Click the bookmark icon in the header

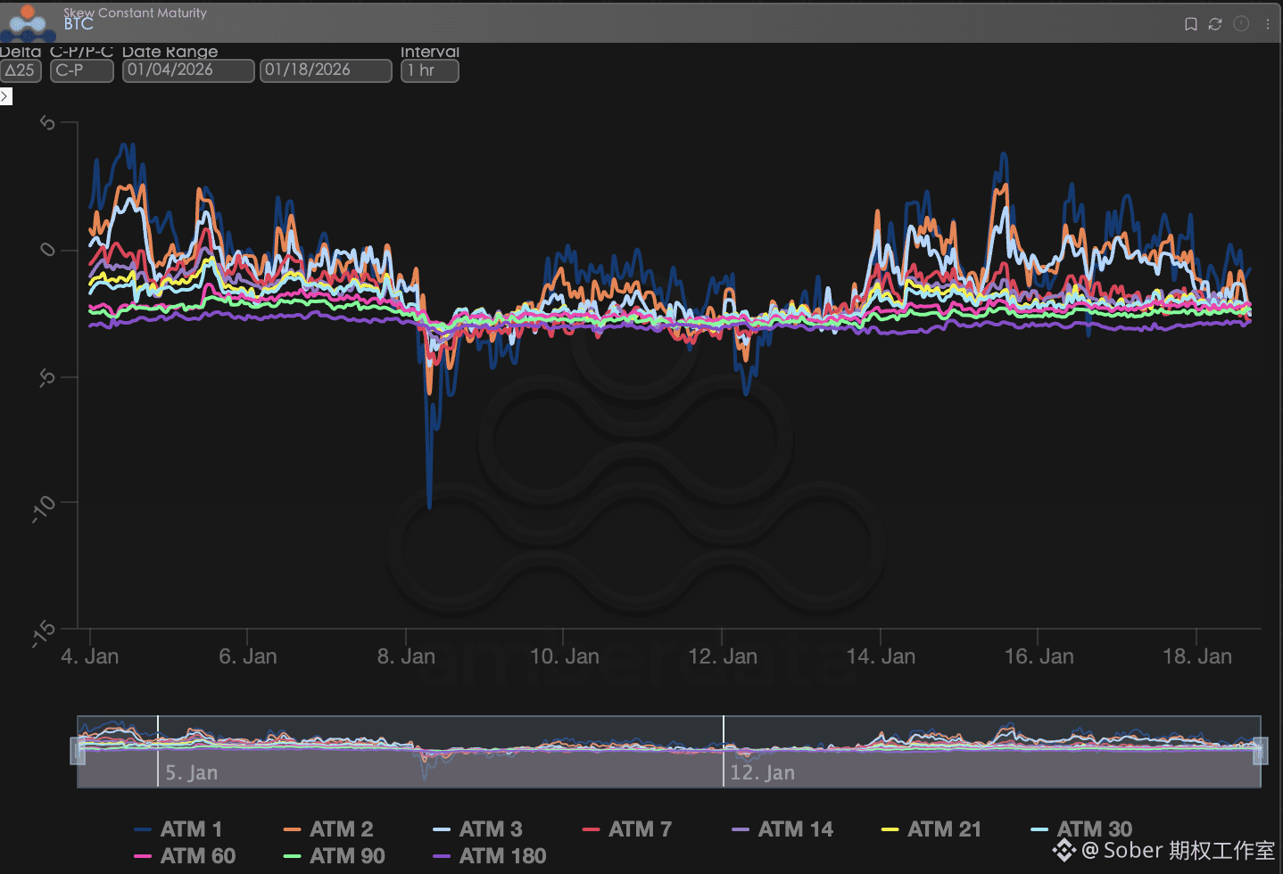tap(1190, 24)
